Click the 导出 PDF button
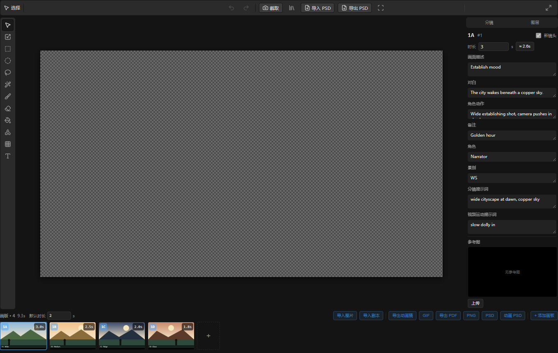This screenshot has width=558, height=353. (448, 316)
